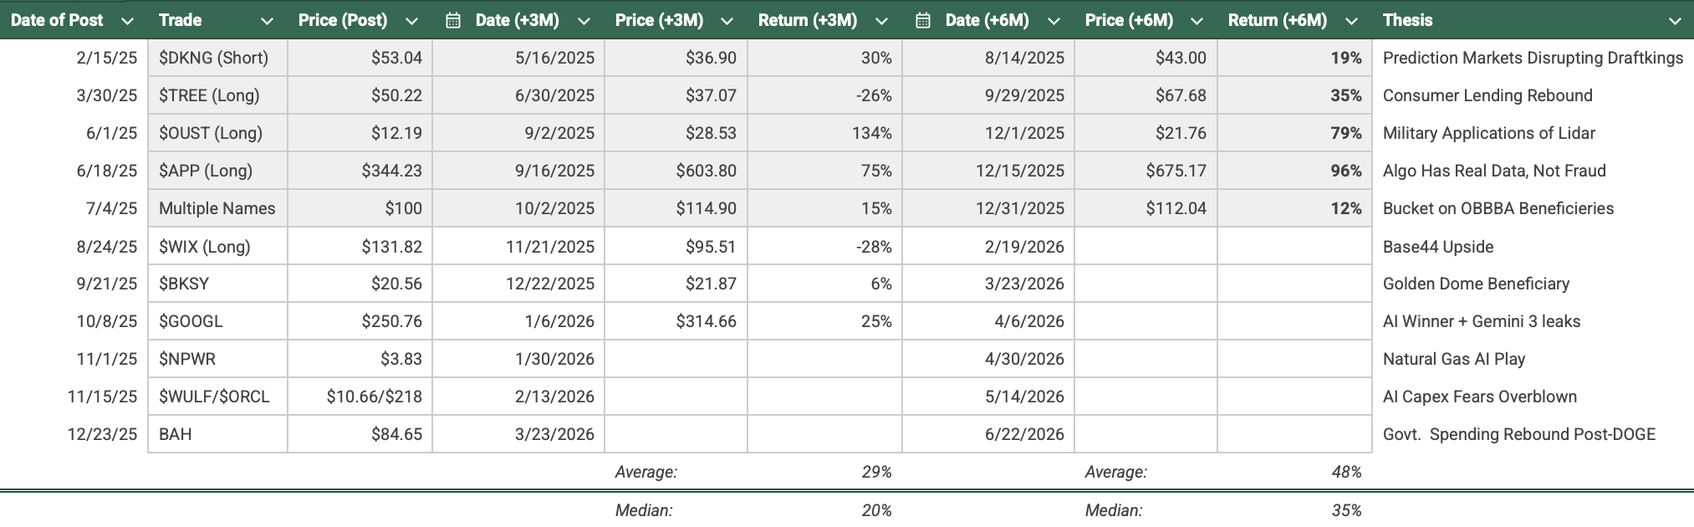
Task: Select the 96% Return (+6M) cell
Action: (1294, 171)
